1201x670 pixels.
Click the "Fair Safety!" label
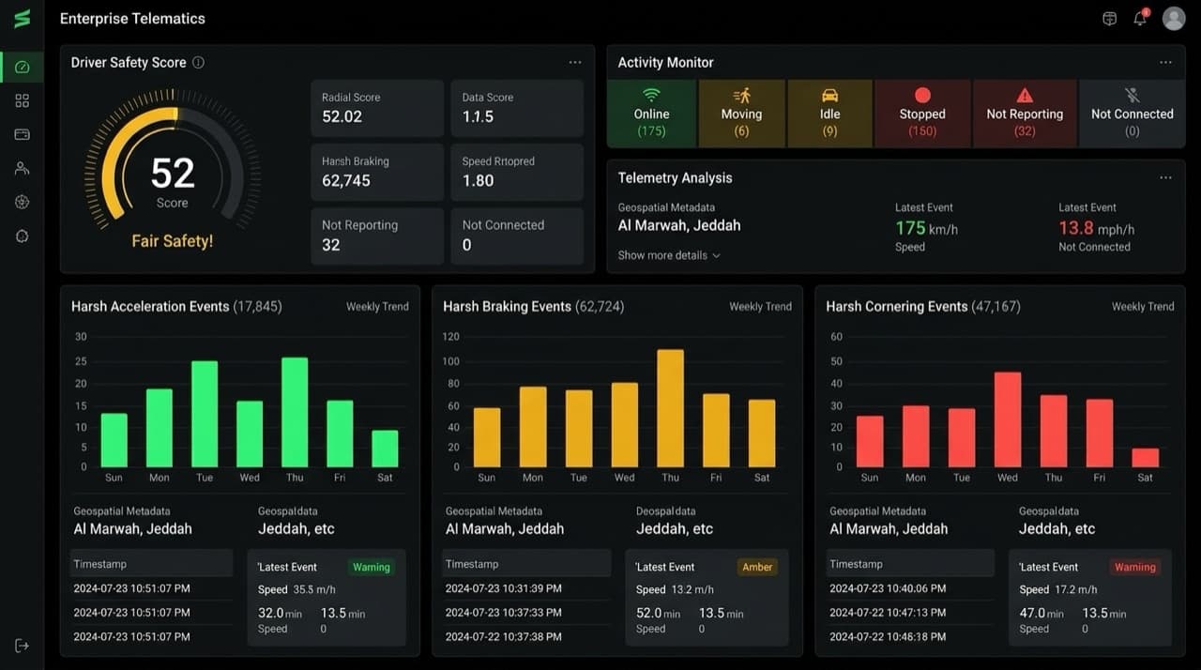(x=173, y=241)
